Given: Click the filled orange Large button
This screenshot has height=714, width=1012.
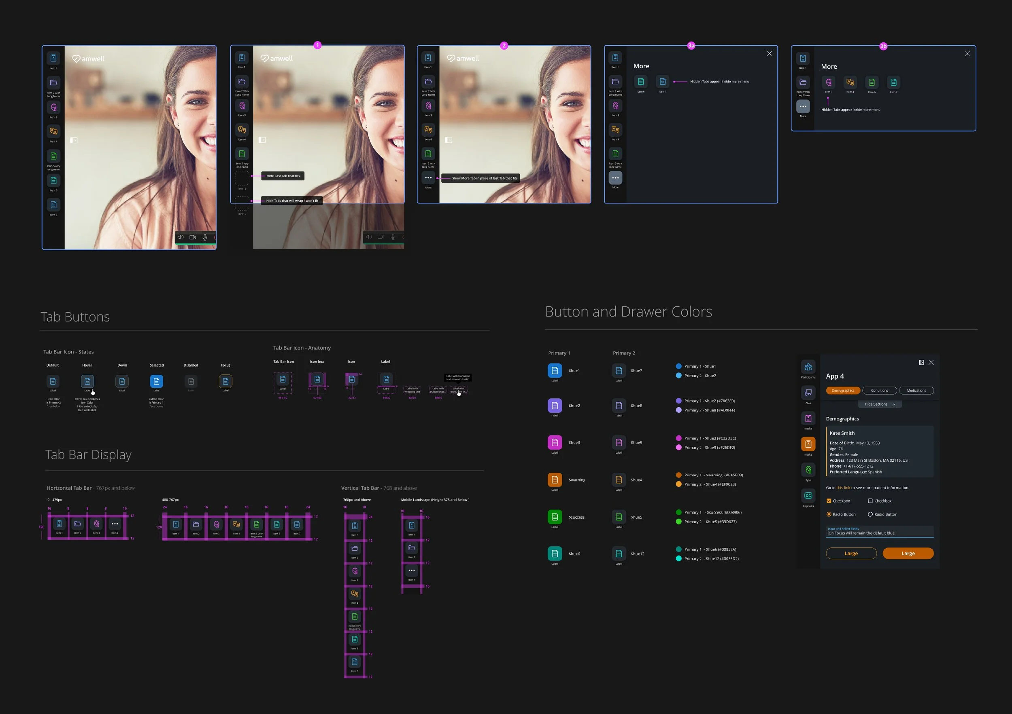Looking at the screenshot, I should point(908,553).
